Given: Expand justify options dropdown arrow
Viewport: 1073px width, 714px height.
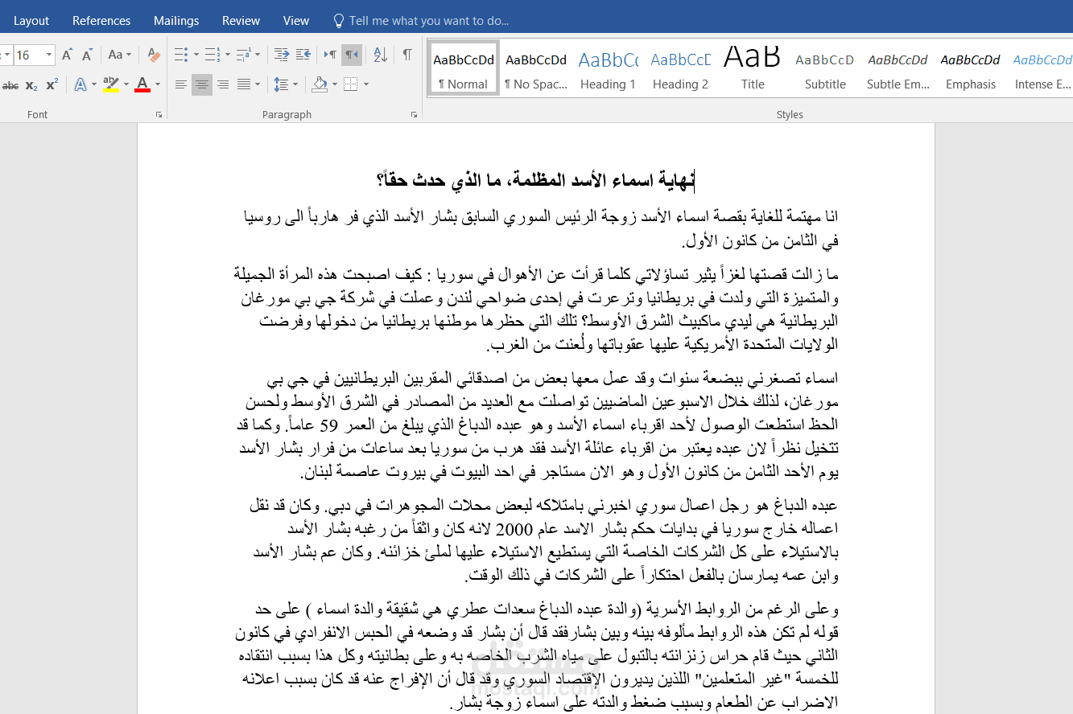Looking at the screenshot, I should tap(258, 84).
